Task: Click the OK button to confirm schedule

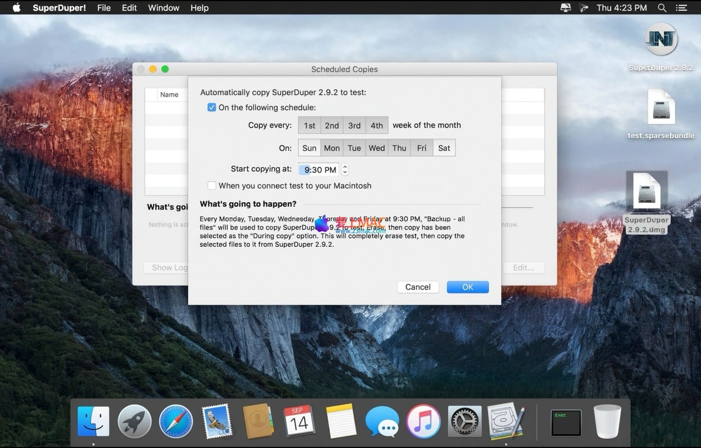Action: click(x=468, y=287)
